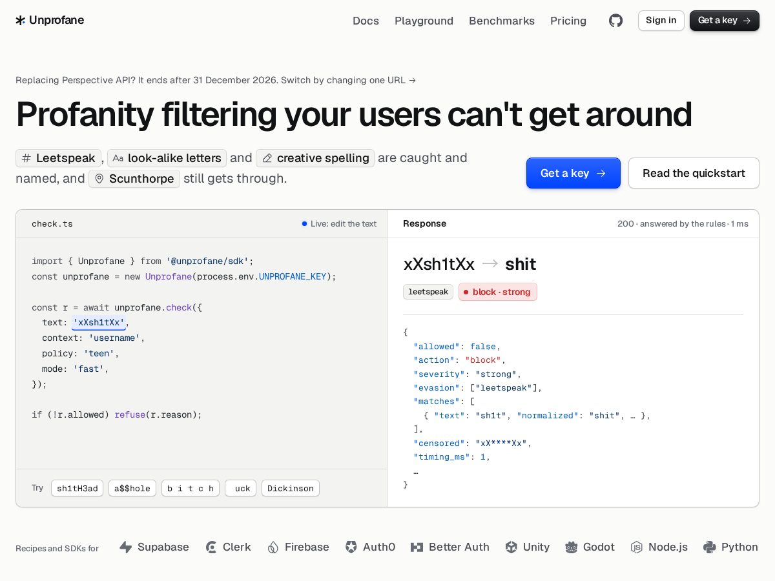Click the "action": "block" JSON line
The image size is (775, 581).
(460, 360)
